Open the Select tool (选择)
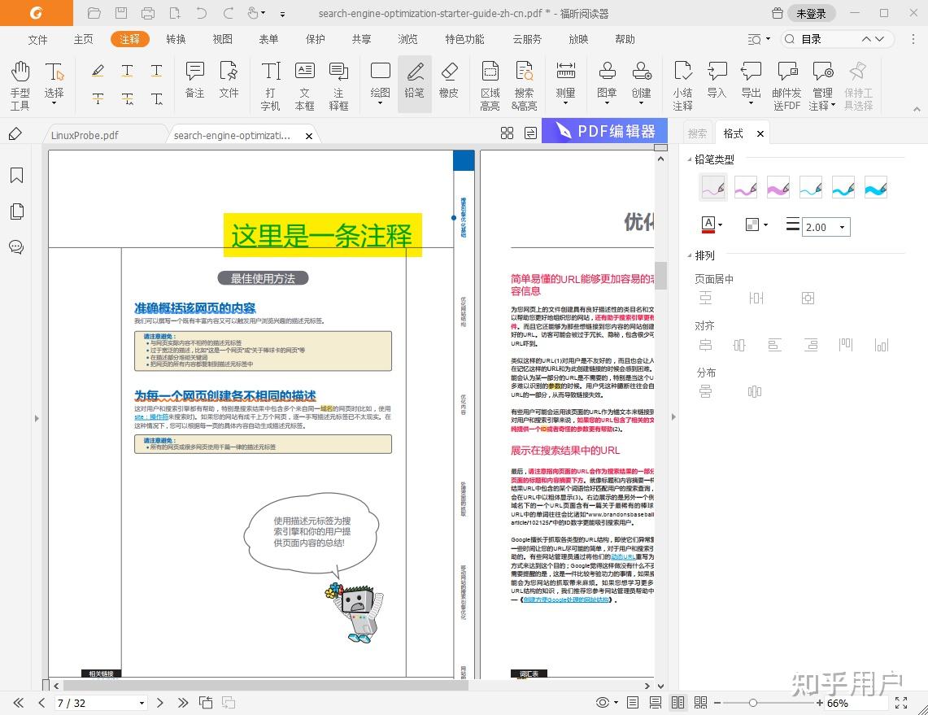The height and width of the screenshot is (715, 928). [x=54, y=83]
